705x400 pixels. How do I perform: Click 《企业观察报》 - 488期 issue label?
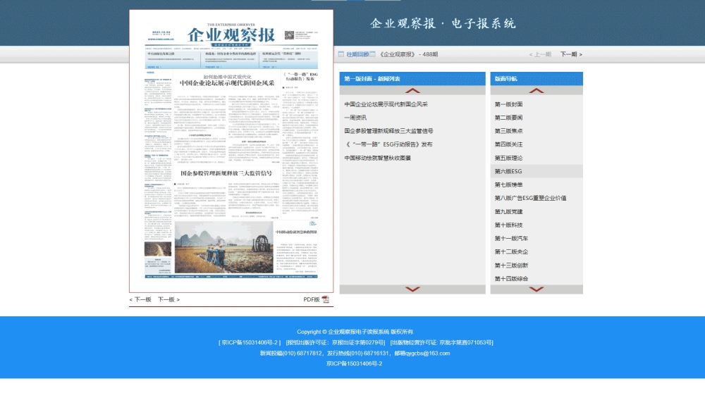click(x=408, y=54)
